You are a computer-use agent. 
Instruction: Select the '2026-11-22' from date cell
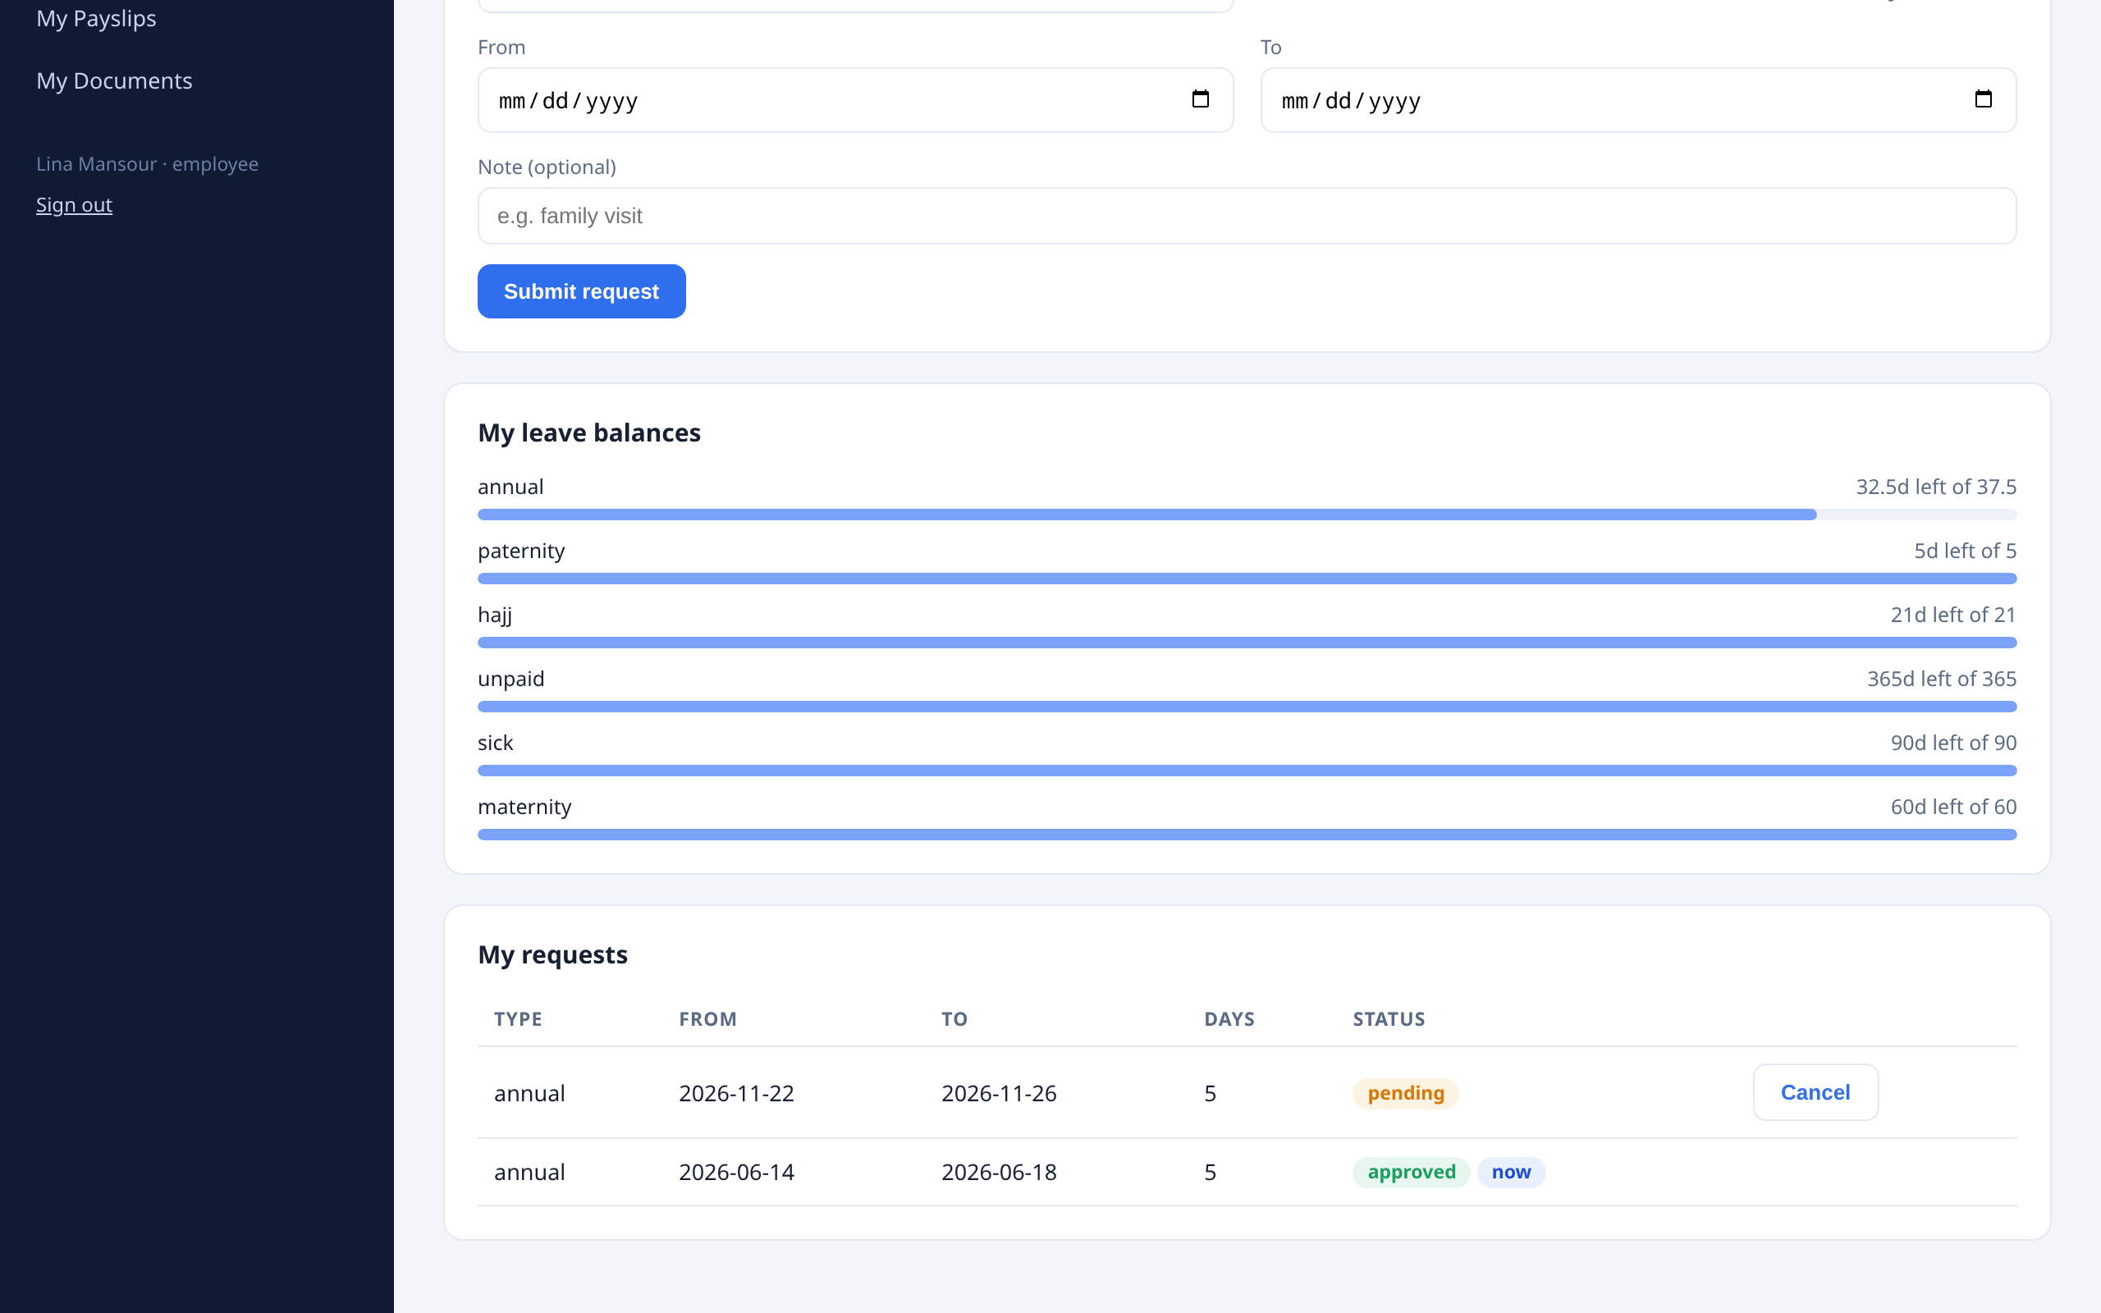736,1093
